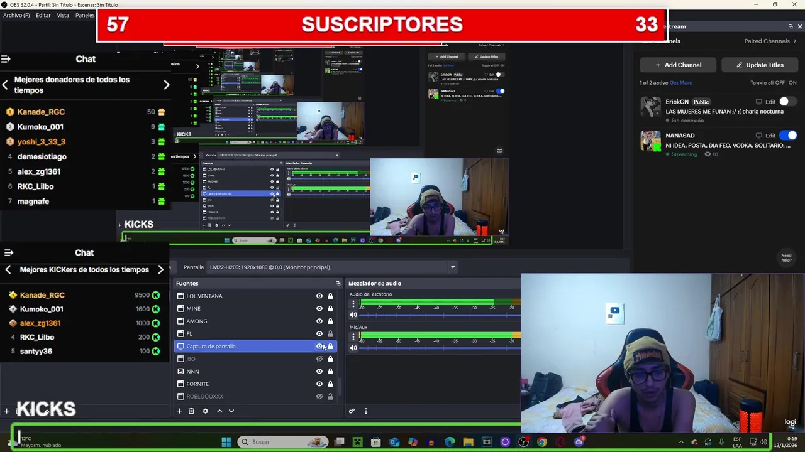Click ErickGN channel monitor icon
Viewport: 805px width, 452px height.
(759, 102)
